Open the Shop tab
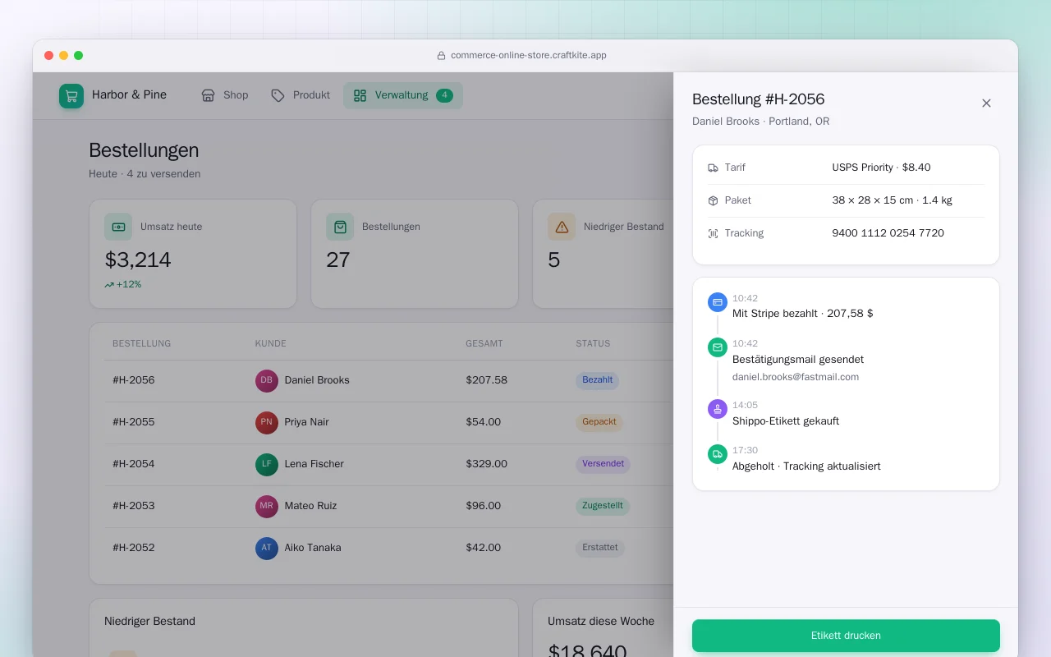 coord(225,95)
